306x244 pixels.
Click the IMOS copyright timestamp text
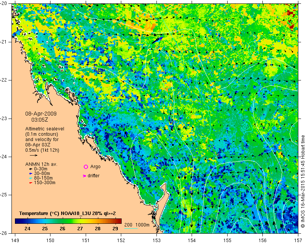(303, 181)
